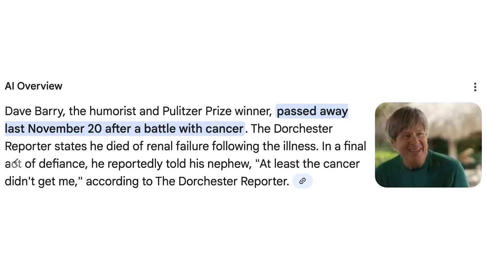This screenshot has height=273, width=486.
Task: Click the quoted text 'At least the cancer'
Action: [310, 164]
